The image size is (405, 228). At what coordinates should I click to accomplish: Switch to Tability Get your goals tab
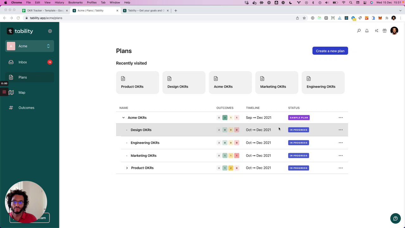[146, 10]
